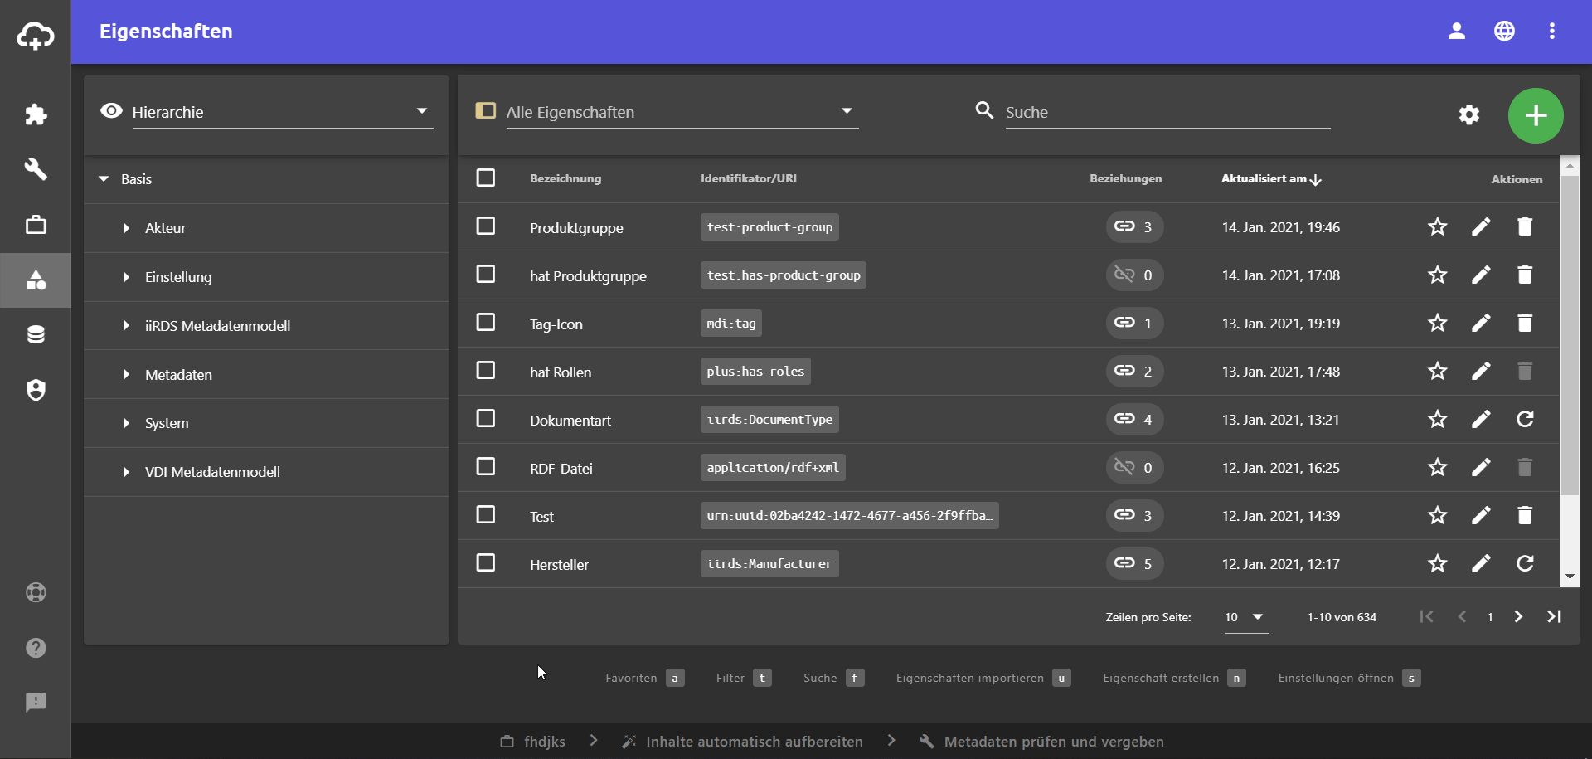This screenshot has width=1592, height=759.
Task: Delete the Test row
Action: pos(1525,515)
